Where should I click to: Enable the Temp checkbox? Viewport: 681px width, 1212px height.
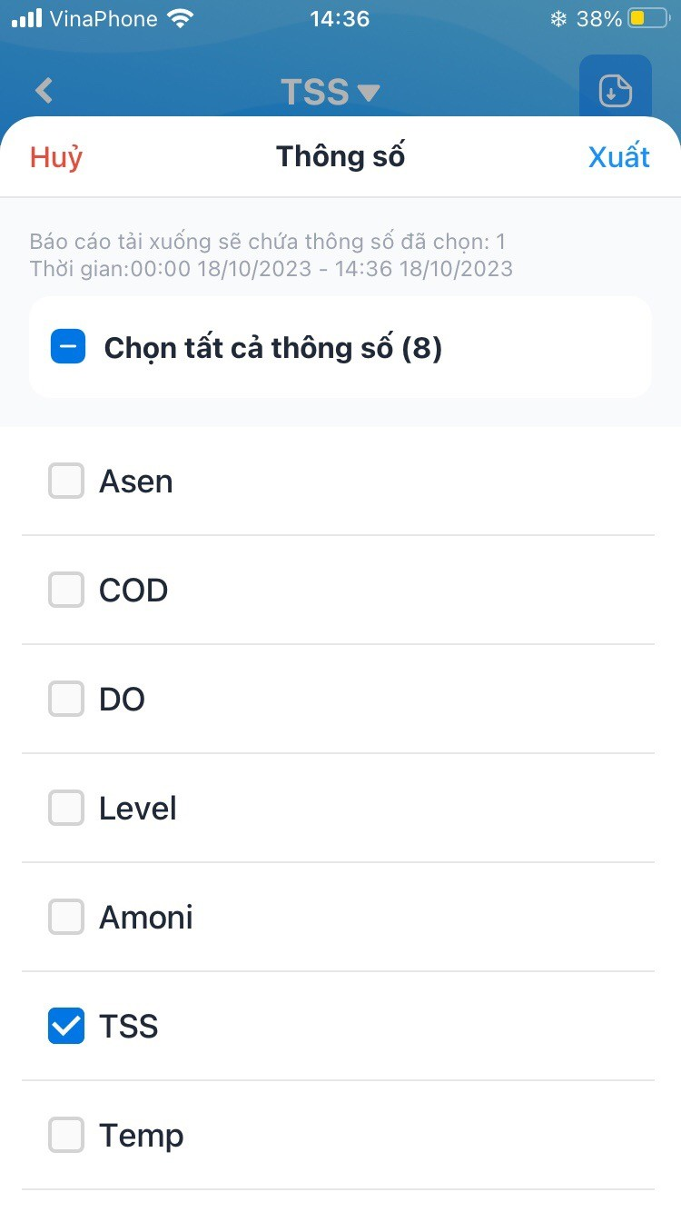tap(66, 1135)
